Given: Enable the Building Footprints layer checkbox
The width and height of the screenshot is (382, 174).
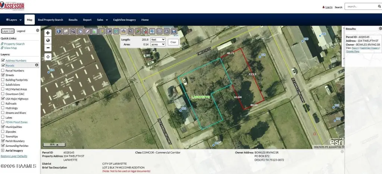Looking at the screenshot, I should tap(3, 80).
